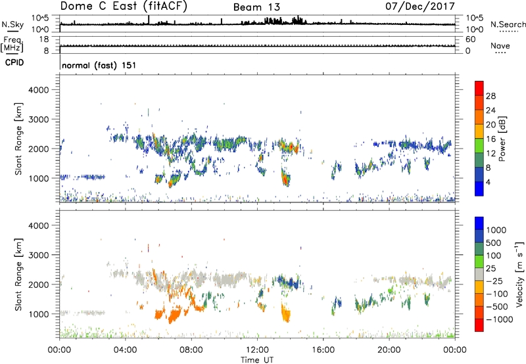Pick the red top segment of power colorbar
Viewport: 526px width, 364px height.
coord(479,88)
